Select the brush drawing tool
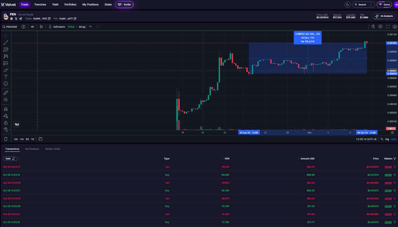 [x=6, y=70]
